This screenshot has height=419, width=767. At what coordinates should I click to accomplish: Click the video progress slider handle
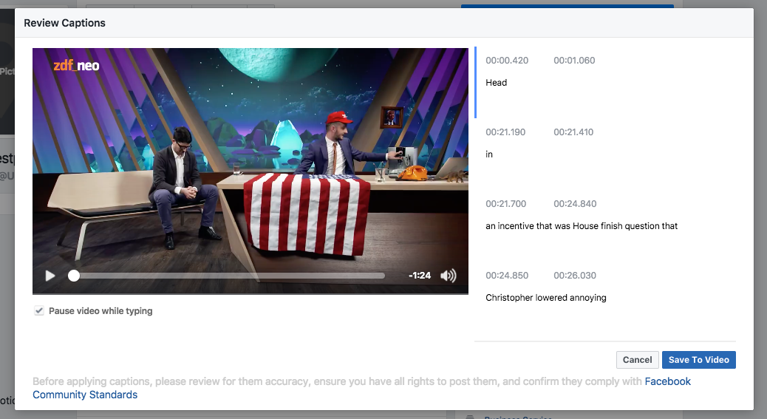click(73, 276)
